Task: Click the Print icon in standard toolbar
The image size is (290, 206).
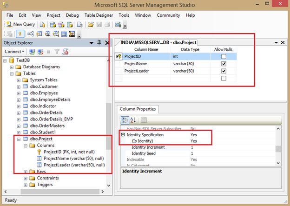Action: [x=107, y=25]
